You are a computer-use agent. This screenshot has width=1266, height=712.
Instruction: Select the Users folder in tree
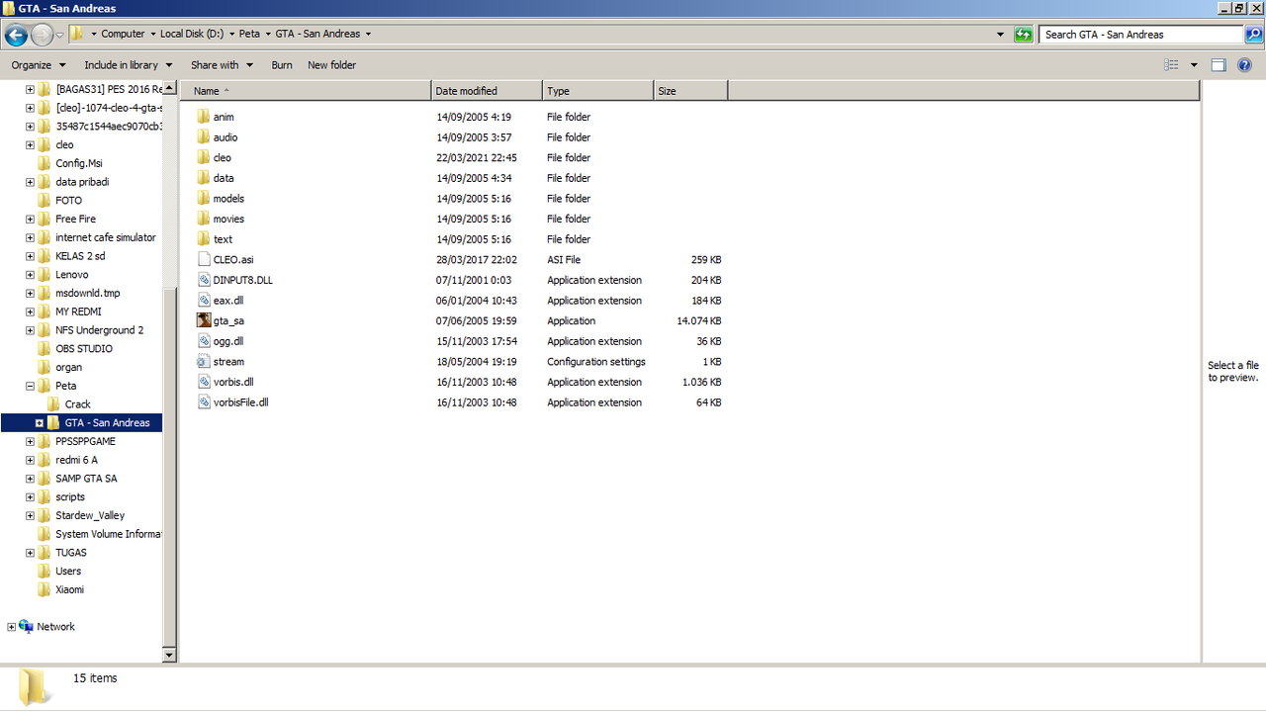pyautogui.click(x=68, y=572)
